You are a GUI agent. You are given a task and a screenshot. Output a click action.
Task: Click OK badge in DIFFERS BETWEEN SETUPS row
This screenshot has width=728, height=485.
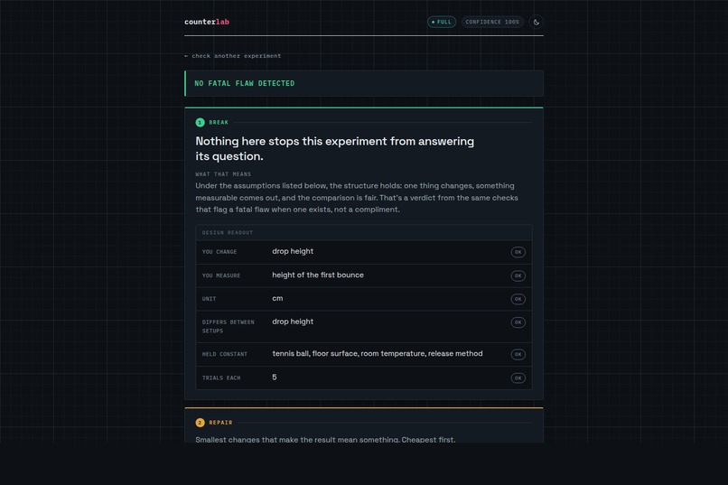[518, 322]
